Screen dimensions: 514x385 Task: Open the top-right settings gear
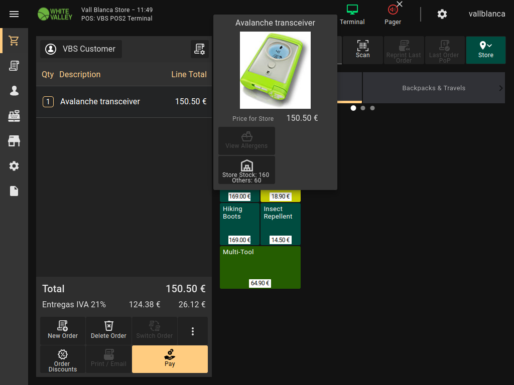point(442,14)
